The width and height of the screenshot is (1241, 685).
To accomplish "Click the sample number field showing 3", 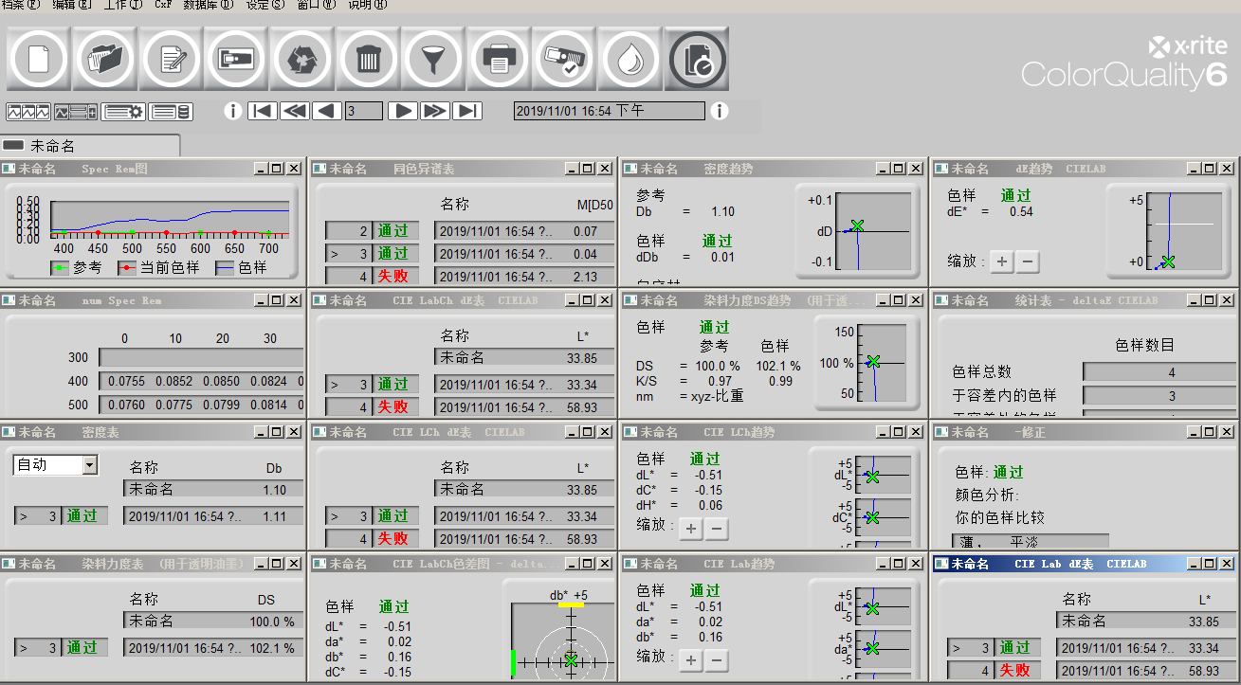I will (364, 112).
